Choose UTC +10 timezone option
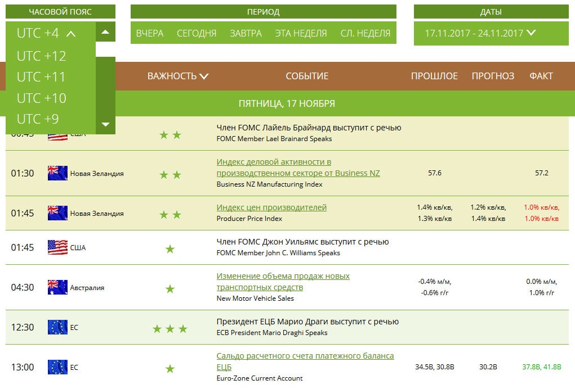Screen dimensions: 575x389 tap(42, 98)
